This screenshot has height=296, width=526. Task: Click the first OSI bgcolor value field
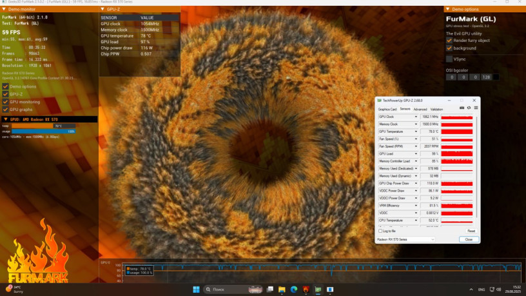coord(451,77)
